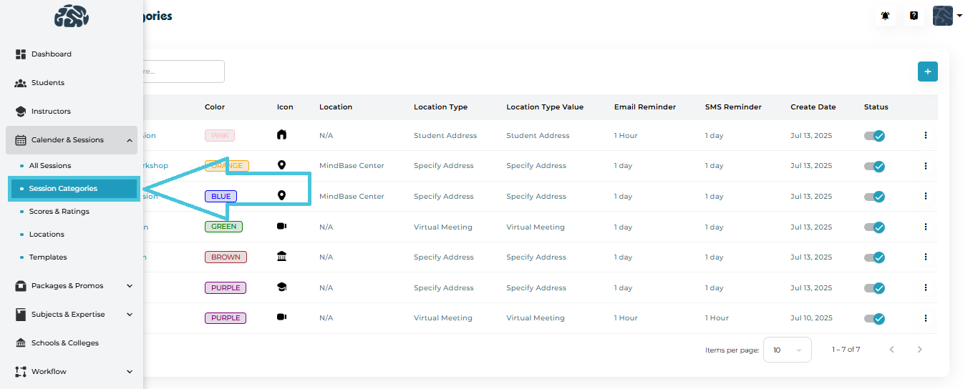Open the Dashboard menu item

coord(51,54)
